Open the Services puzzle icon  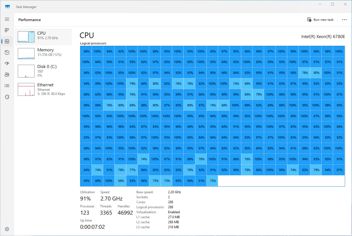(7, 97)
